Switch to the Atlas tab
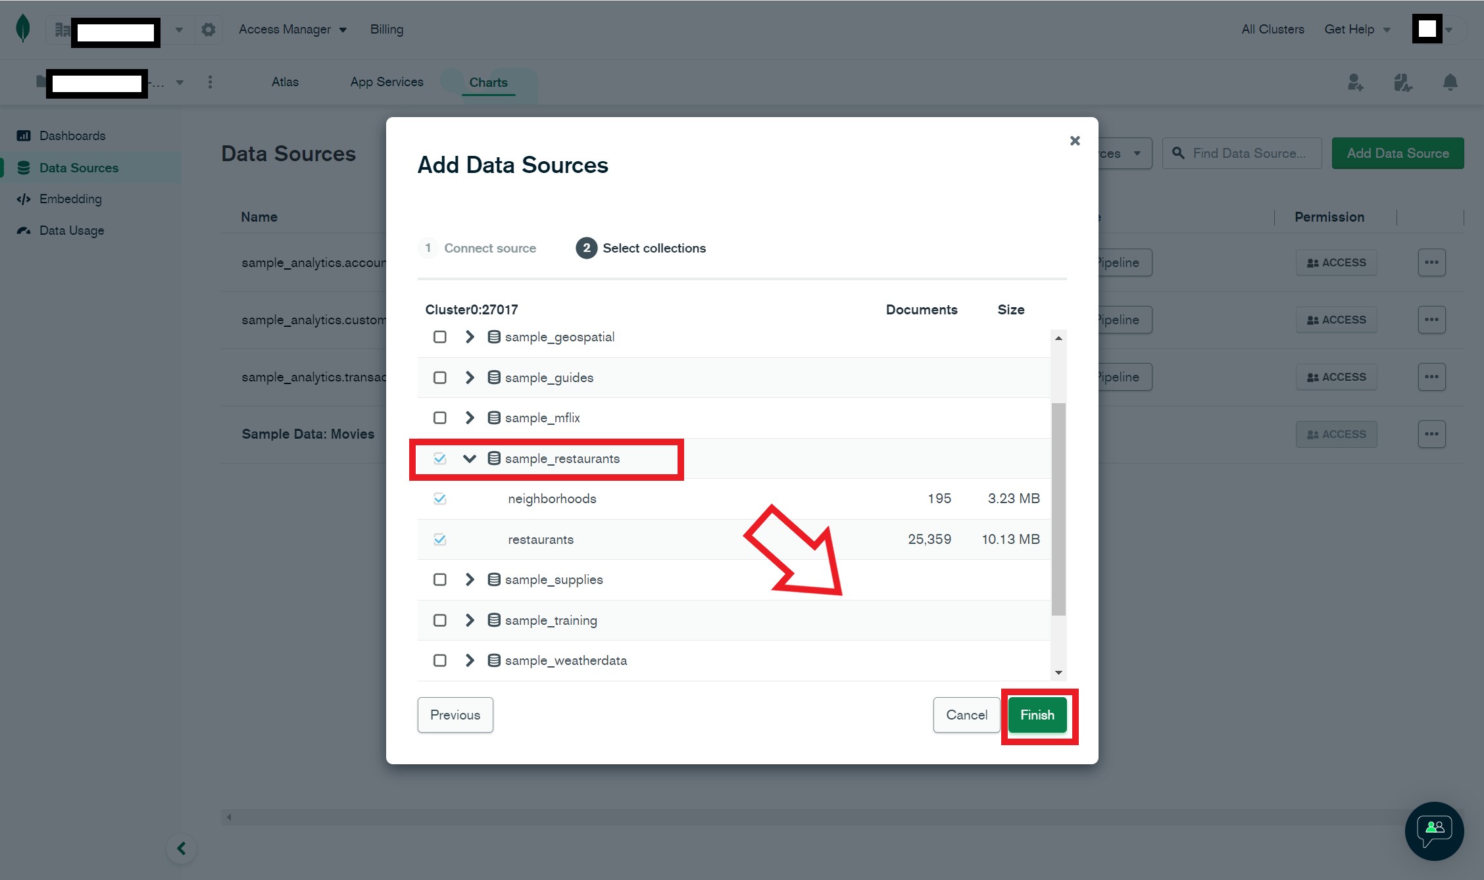This screenshot has height=880, width=1484. pyautogui.click(x=285, y=82)
